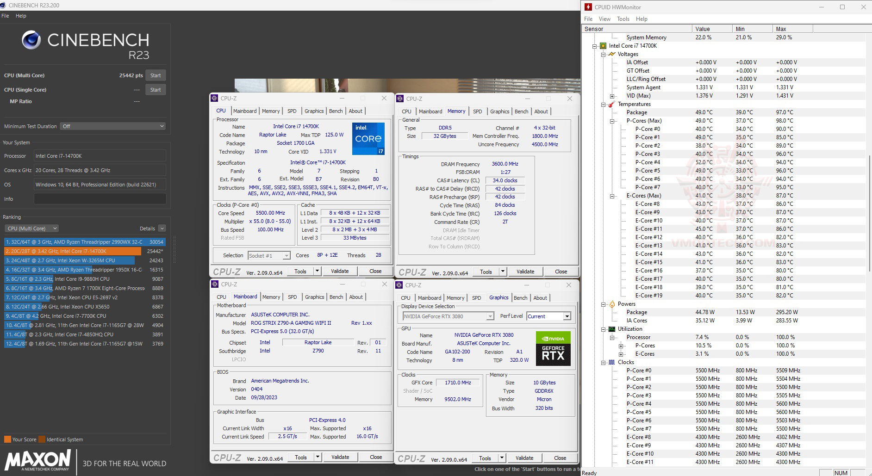Screen dimensions: 872x476
Task: Collapse the Voltages node in HWMonitor
Action: (x=604, y=54)
